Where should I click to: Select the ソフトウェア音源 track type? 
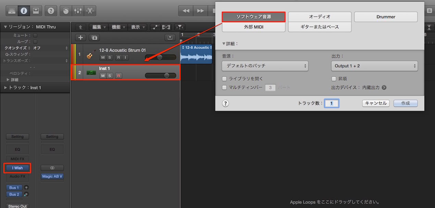pyautogui.click(x=253, y=17)
